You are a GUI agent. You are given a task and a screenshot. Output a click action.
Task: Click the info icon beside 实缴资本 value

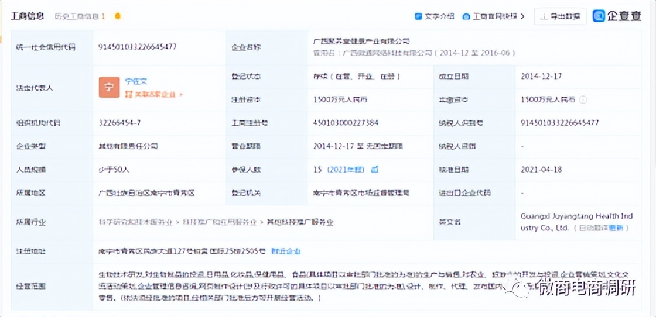coord(583,100)
